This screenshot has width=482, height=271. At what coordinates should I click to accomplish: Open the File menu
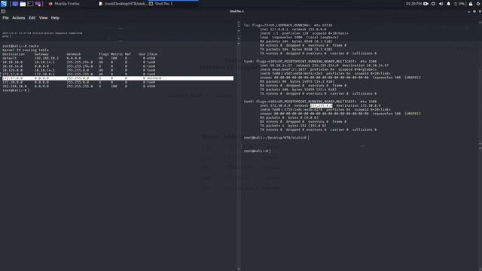[x=5, y=18]
